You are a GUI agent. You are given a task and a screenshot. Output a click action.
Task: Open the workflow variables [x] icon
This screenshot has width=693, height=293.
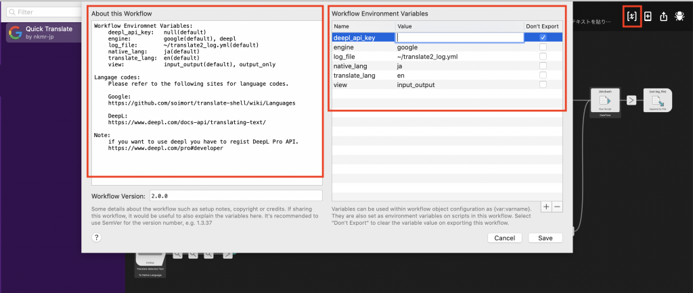[x=631, y=16]
